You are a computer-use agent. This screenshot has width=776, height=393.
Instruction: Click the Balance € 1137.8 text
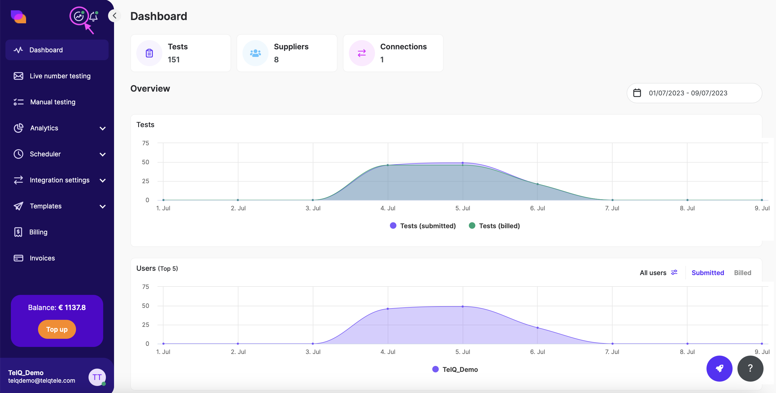coord(57,307)
